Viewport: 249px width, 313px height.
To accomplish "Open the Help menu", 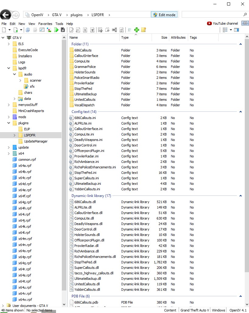I will 70,24.
